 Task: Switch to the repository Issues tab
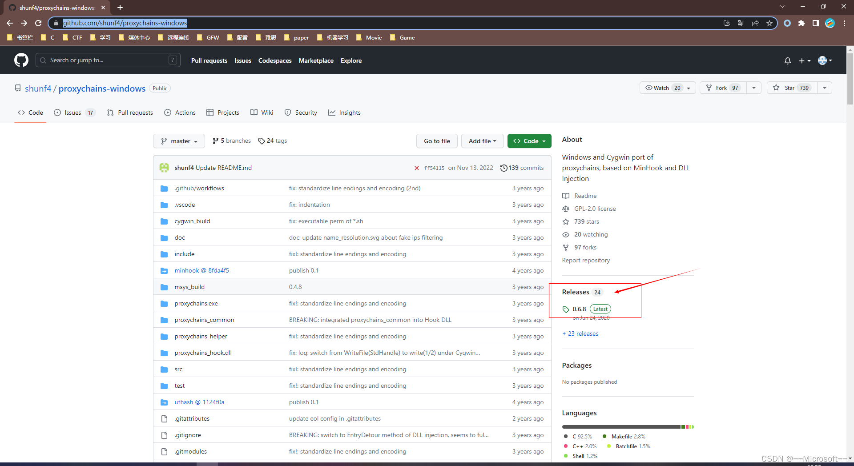(74, 112)
